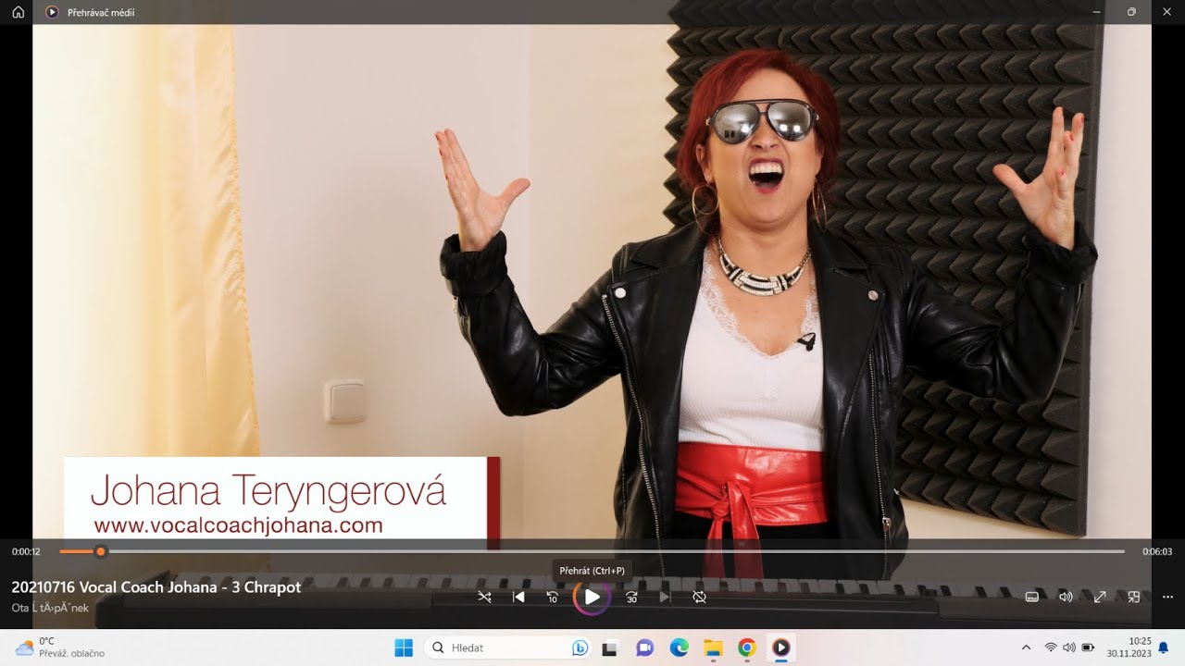1185x666 pixels.
Task: Click the video title 20210716 Vocal Coach Johana
Action: click(x=156, y=587)
